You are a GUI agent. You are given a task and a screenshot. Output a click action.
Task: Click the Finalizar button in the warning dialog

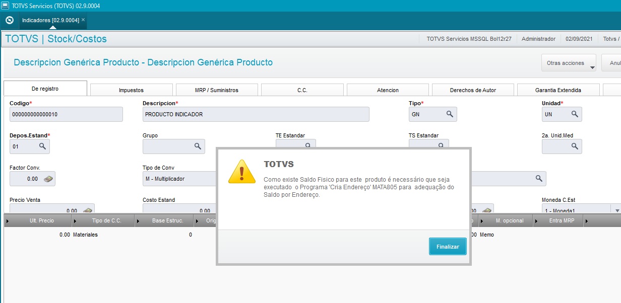448,247
